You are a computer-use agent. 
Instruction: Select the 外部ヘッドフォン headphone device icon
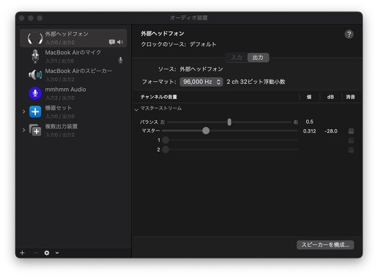(x=35, y=38)
